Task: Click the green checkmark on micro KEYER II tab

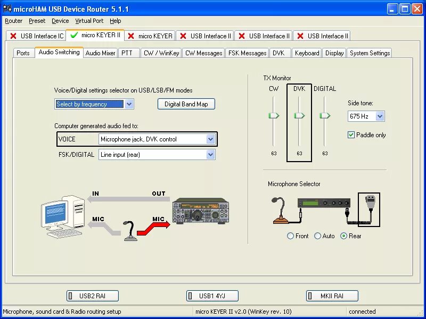Action: [74, 35]
